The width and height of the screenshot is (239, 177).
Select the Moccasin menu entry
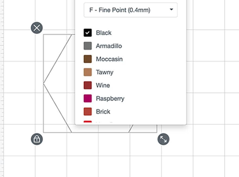109,59
